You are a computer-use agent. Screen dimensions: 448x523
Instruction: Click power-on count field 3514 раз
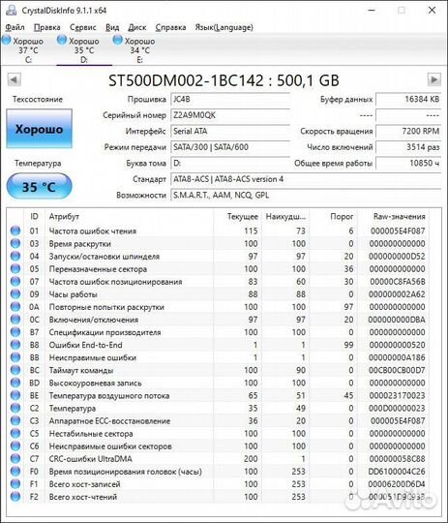point(408,147)
